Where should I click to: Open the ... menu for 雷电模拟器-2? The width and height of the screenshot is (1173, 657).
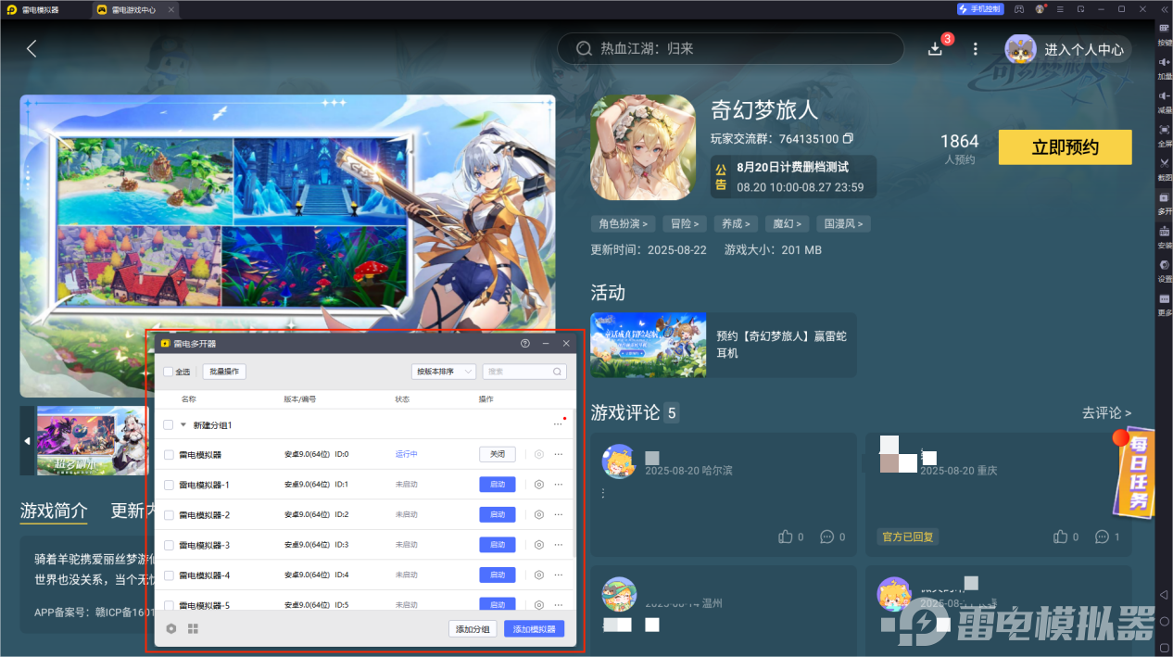click(x=559, y=514)
